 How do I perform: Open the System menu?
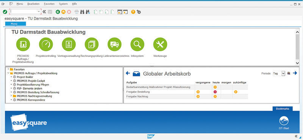point(63,4)
